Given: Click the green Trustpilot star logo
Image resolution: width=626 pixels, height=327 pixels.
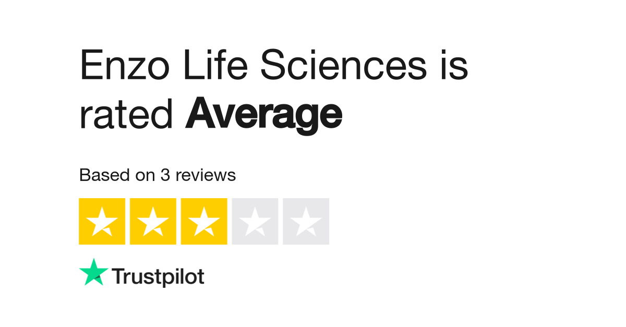Looking at the screenshot, I should [94, 273].
